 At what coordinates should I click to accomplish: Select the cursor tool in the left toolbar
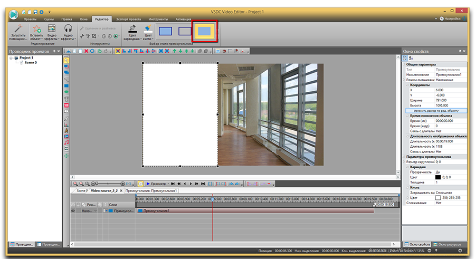click(66, 61)
